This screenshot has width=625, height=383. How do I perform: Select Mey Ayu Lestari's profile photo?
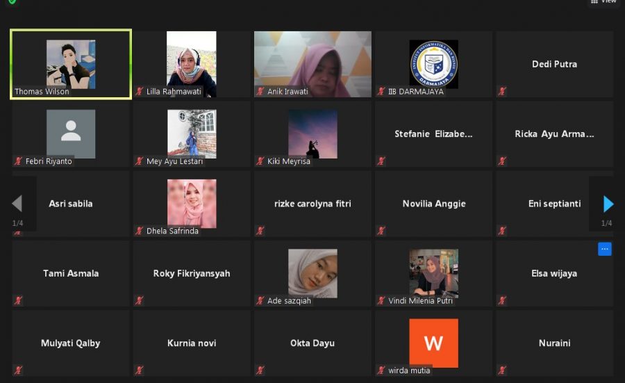[192, 134]
